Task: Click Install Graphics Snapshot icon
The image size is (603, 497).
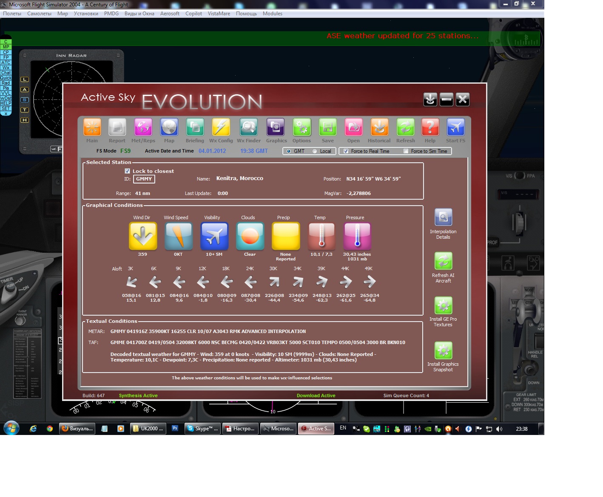Action: (x=443, y=350)
